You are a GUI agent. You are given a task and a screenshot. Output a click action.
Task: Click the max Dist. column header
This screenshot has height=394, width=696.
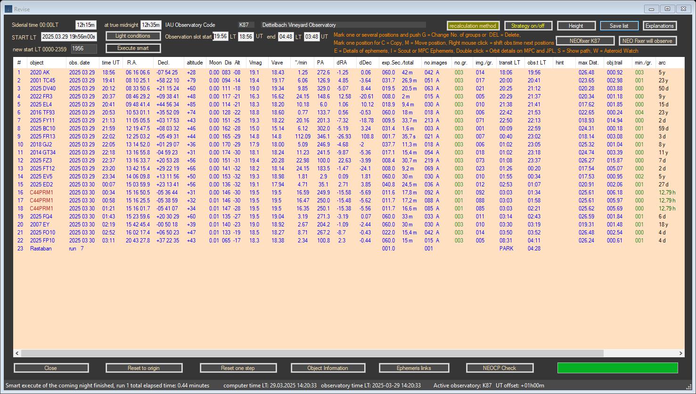pos(590,63)
